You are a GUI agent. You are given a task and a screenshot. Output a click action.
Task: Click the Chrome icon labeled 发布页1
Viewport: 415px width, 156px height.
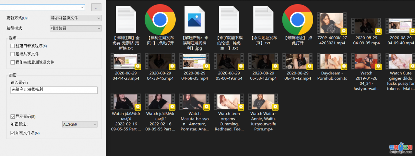160,20
